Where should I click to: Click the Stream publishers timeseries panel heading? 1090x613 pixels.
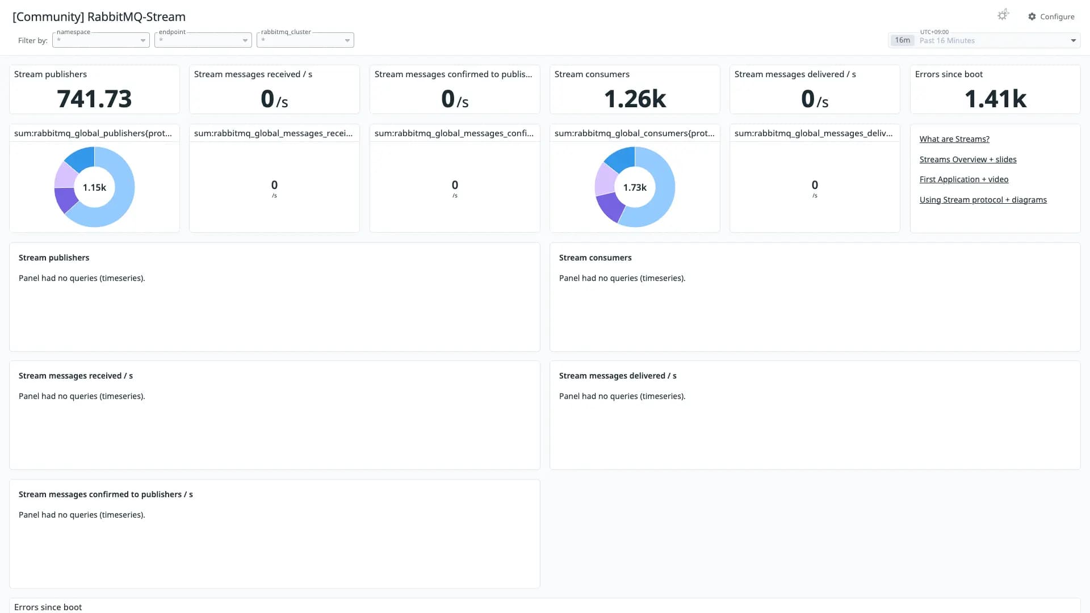point(54,258)
